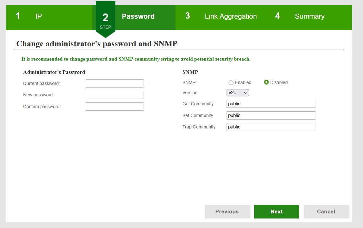Click the 'Set Community' label
The image size is (363, 228).
click(198, 115)
